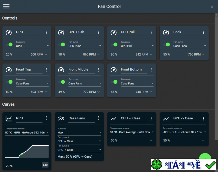Open the navigation hamburger menu
Image resolution: width=218 pixels, height=172 pixels.
(6, 6)
